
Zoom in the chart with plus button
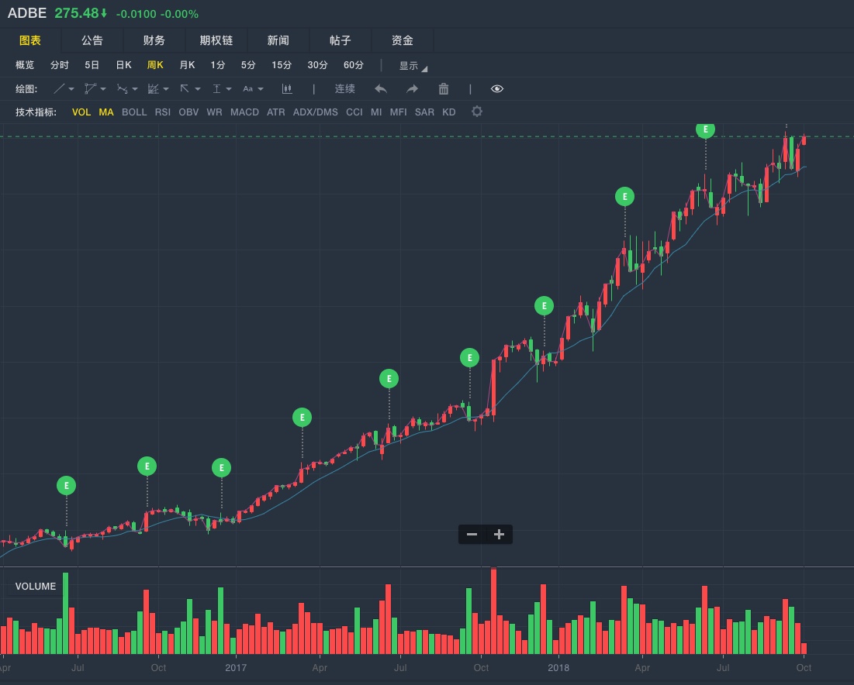coord(499,534)
